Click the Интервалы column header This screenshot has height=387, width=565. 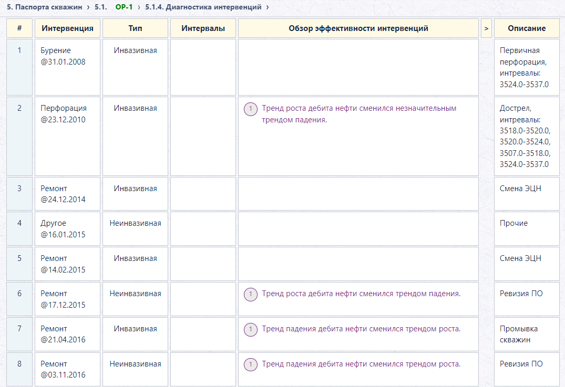click(203, 28)
